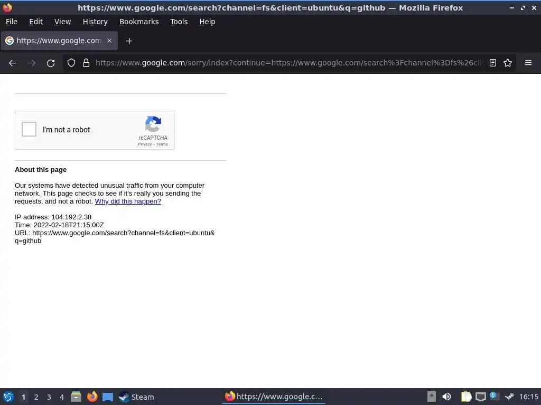The width and height of the screenshot is (541, 405).
Task: Click the URL address bar
Action: pos(289,63)
